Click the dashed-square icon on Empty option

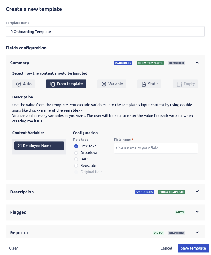coord(179,84)
